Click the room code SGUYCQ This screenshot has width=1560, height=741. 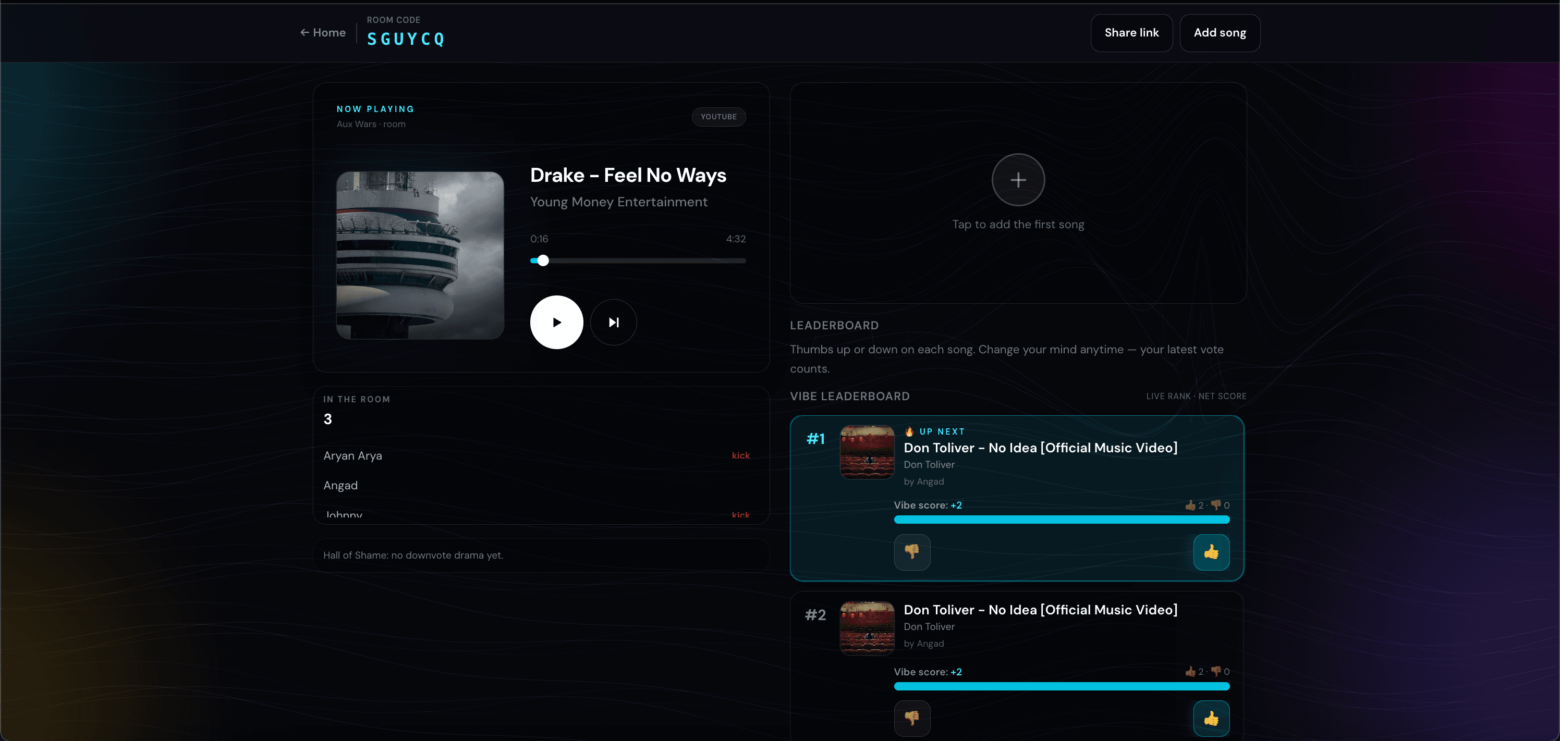(x=406, y=40)
